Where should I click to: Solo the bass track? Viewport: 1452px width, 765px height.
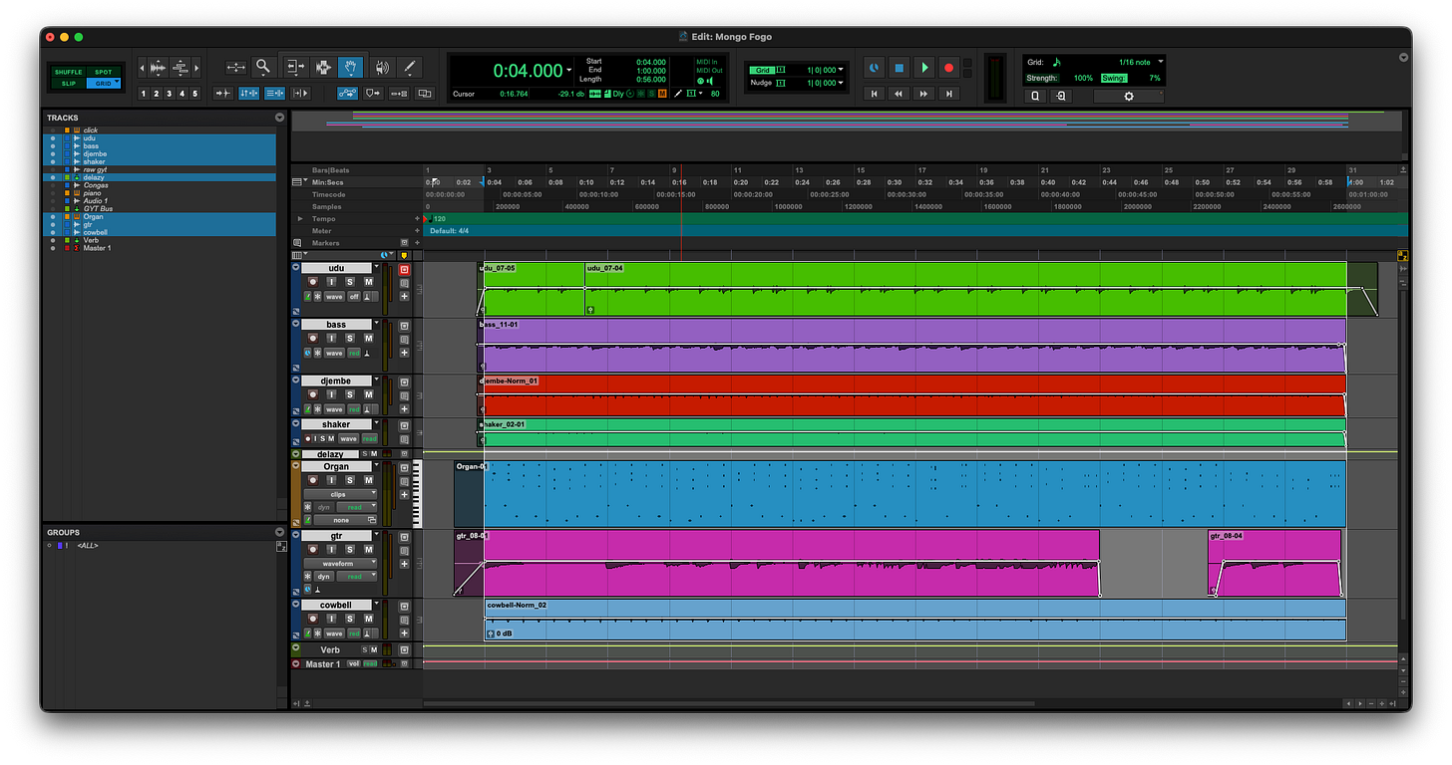350,339
